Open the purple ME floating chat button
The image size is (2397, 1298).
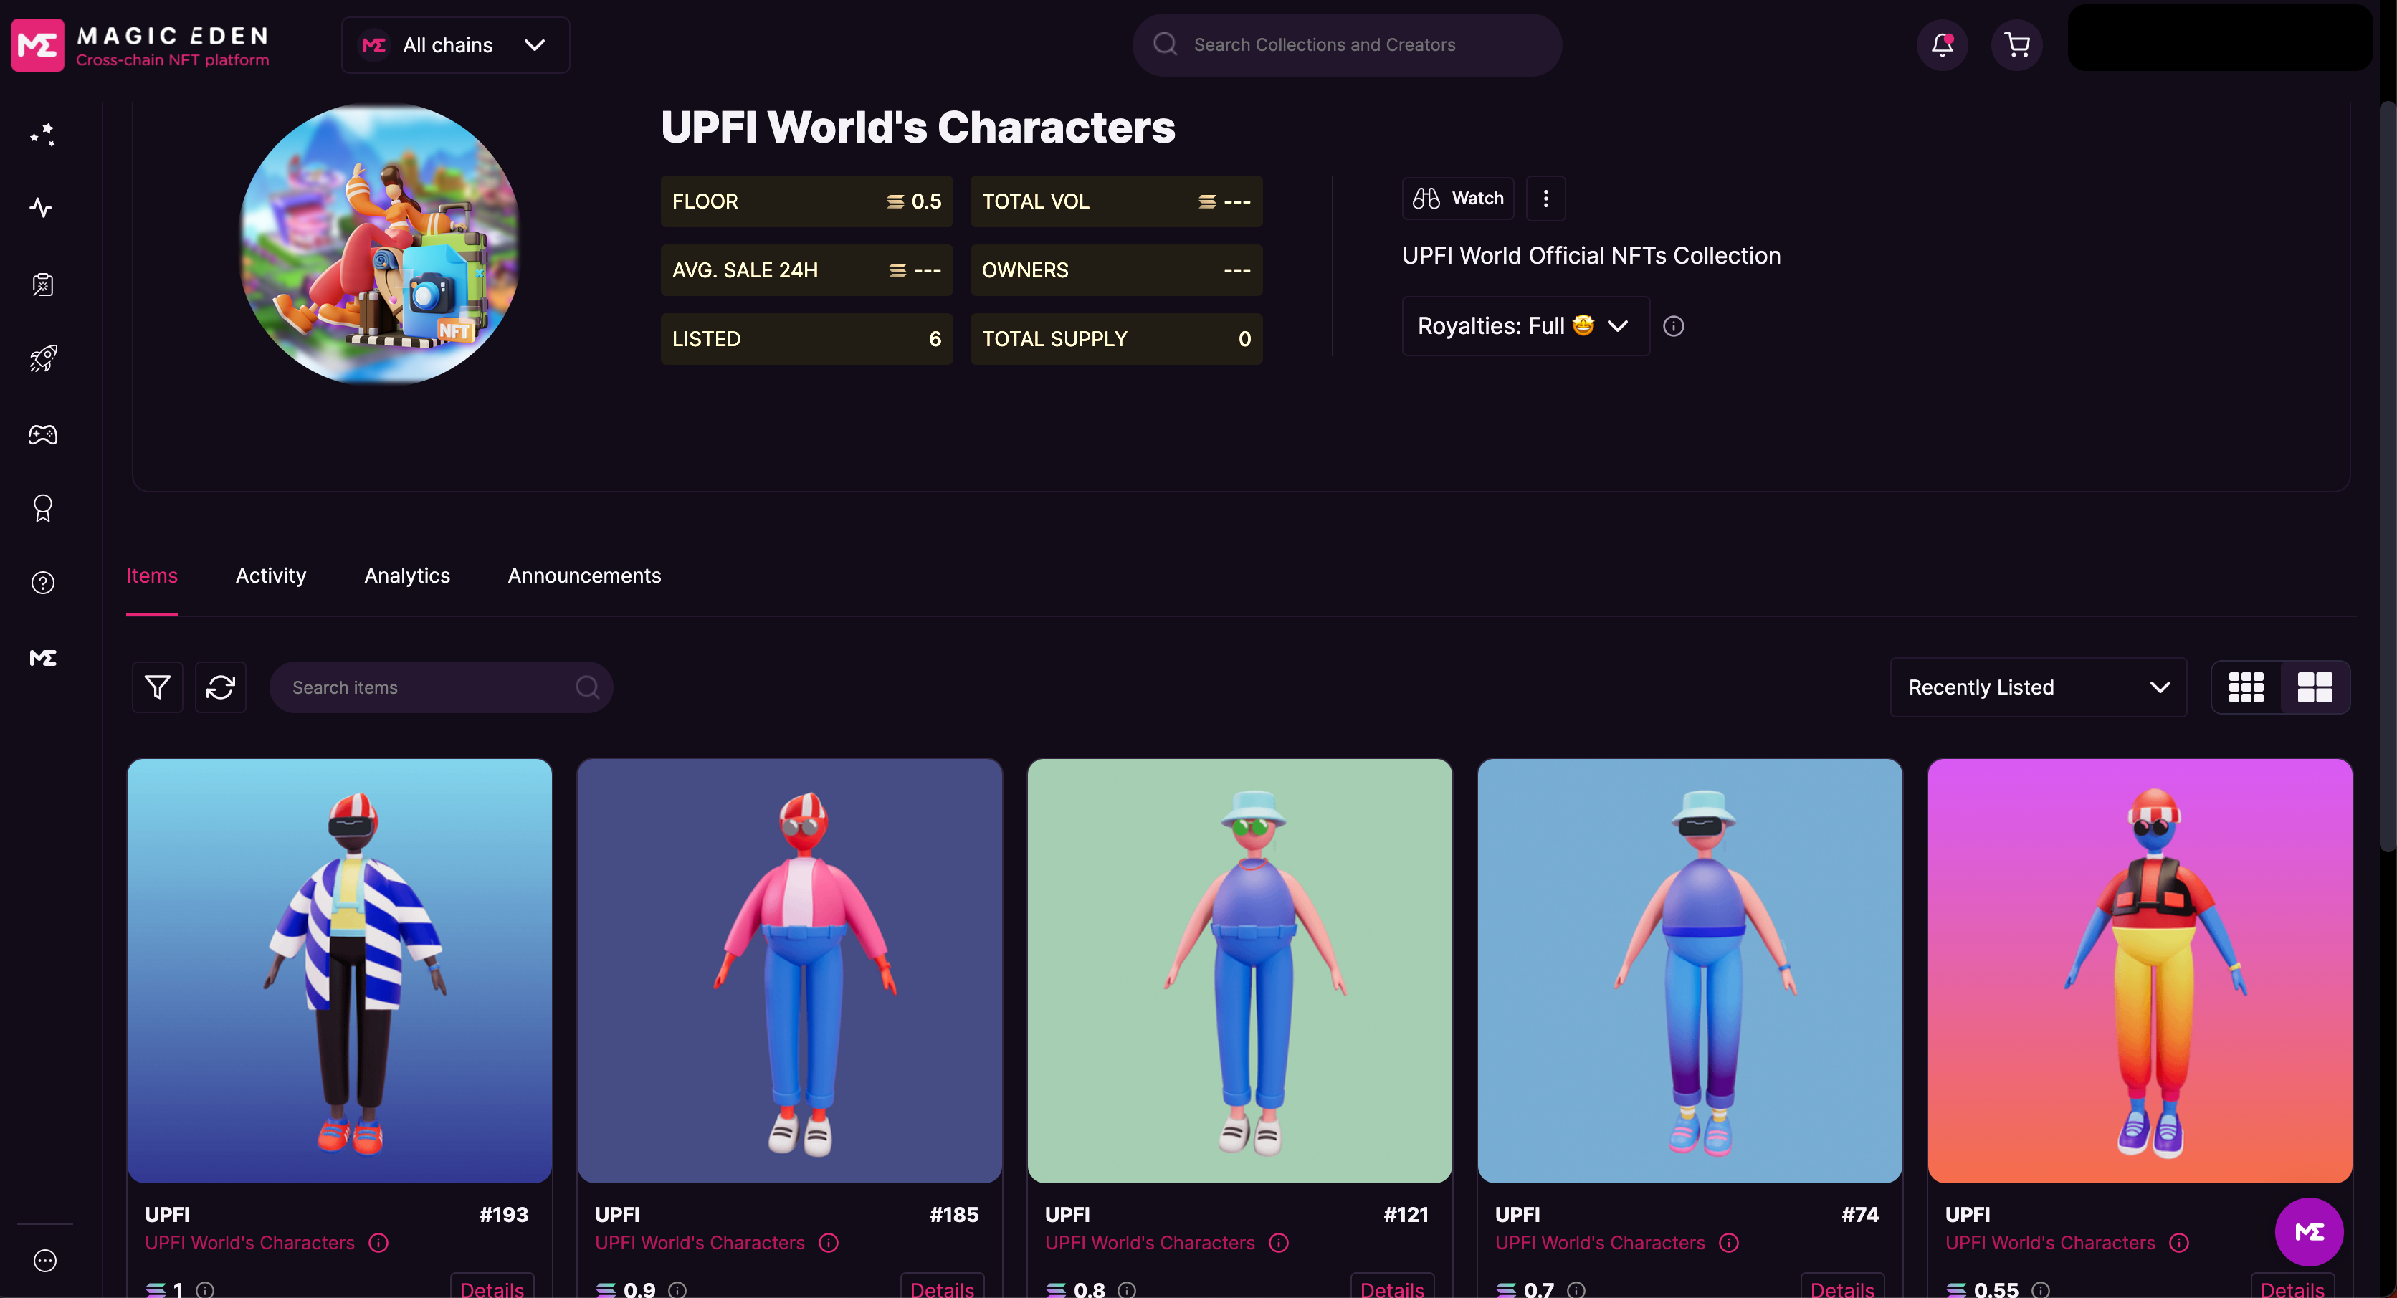click(2309, 1232)
